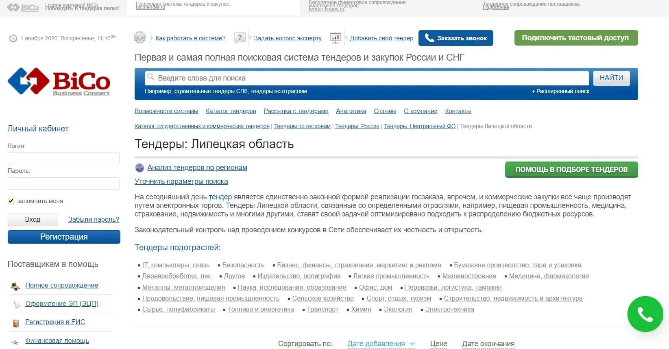Click 'Забыли пароль?' link
669x349 pixels.
click(x=94, y=220)
